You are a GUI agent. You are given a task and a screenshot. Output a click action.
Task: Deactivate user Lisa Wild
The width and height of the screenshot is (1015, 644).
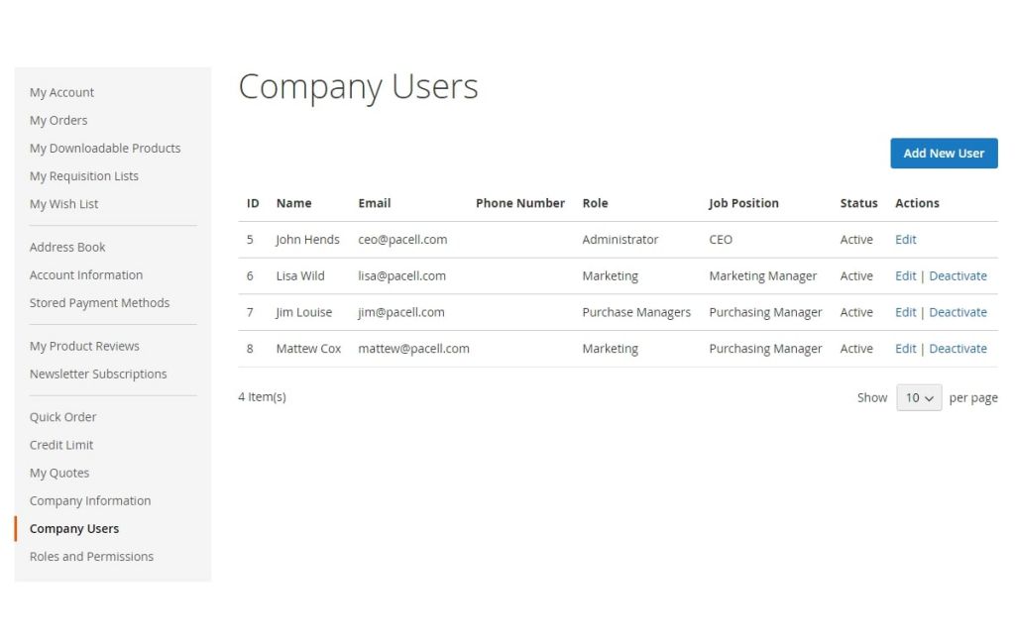[x=958, y=275]
